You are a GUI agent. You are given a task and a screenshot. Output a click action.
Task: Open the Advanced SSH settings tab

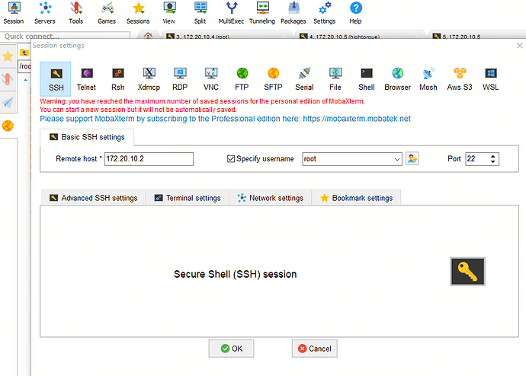point(93,198)
